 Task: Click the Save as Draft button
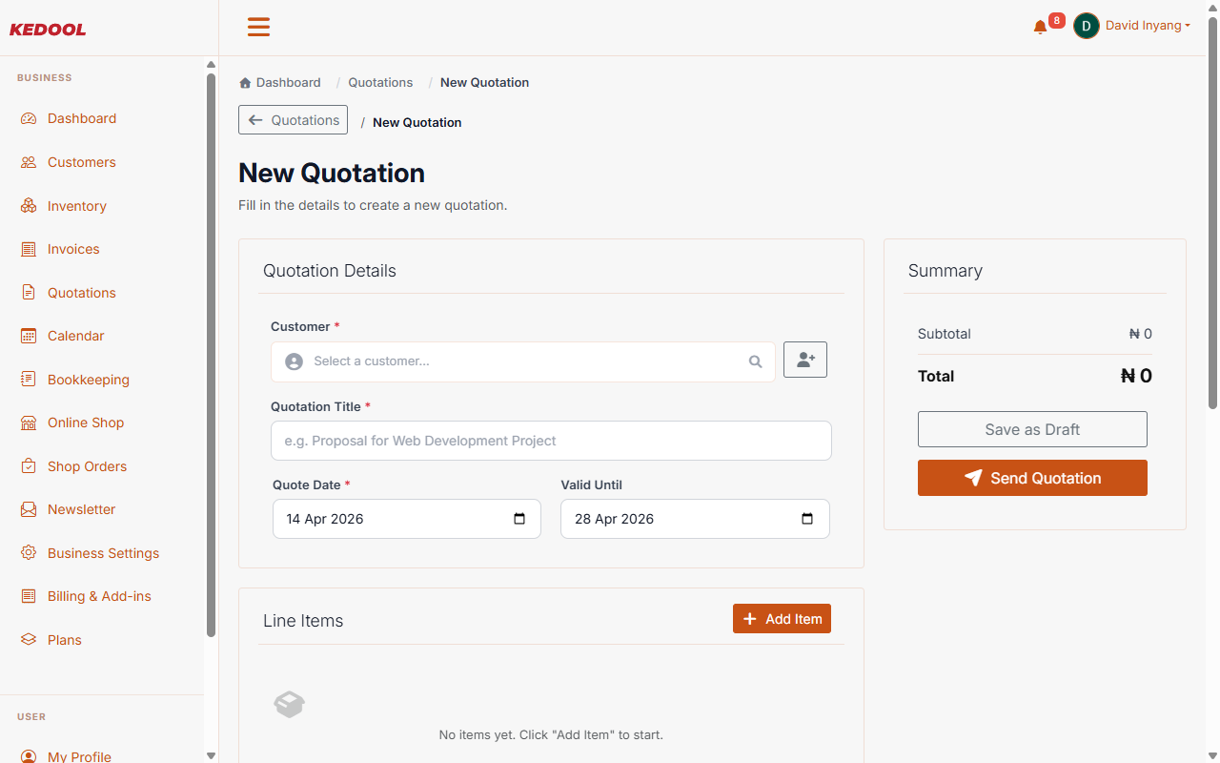(x=1032, y=429)
